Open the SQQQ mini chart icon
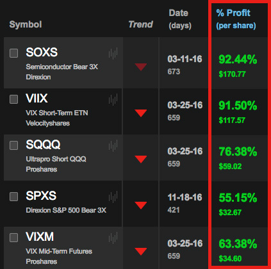 coord(113,145)
